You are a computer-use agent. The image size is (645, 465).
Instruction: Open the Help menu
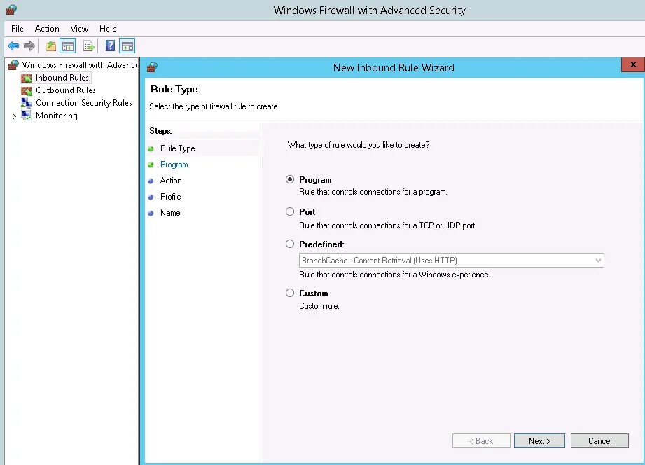click(108, 29)
